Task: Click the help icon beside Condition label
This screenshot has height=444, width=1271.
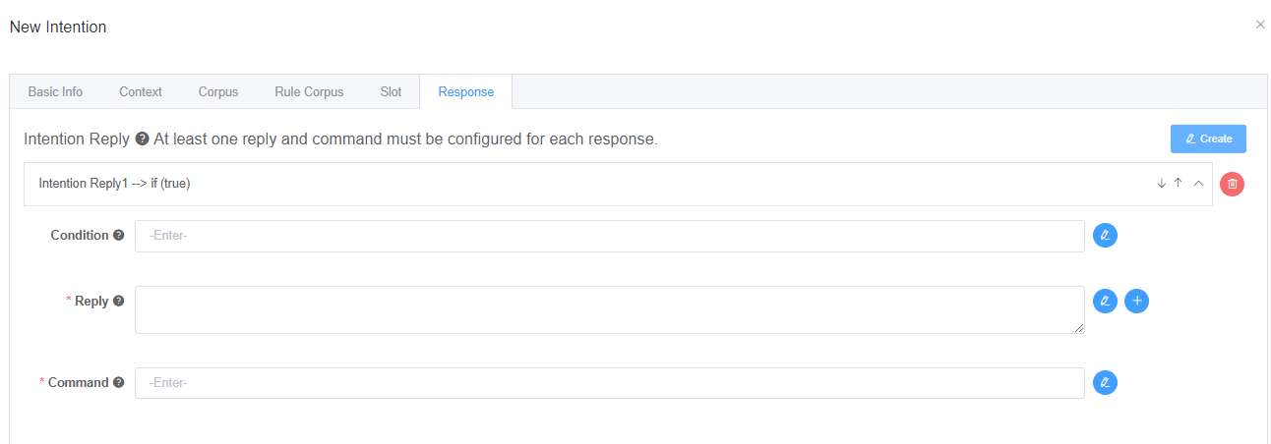Action: point(119,236)
